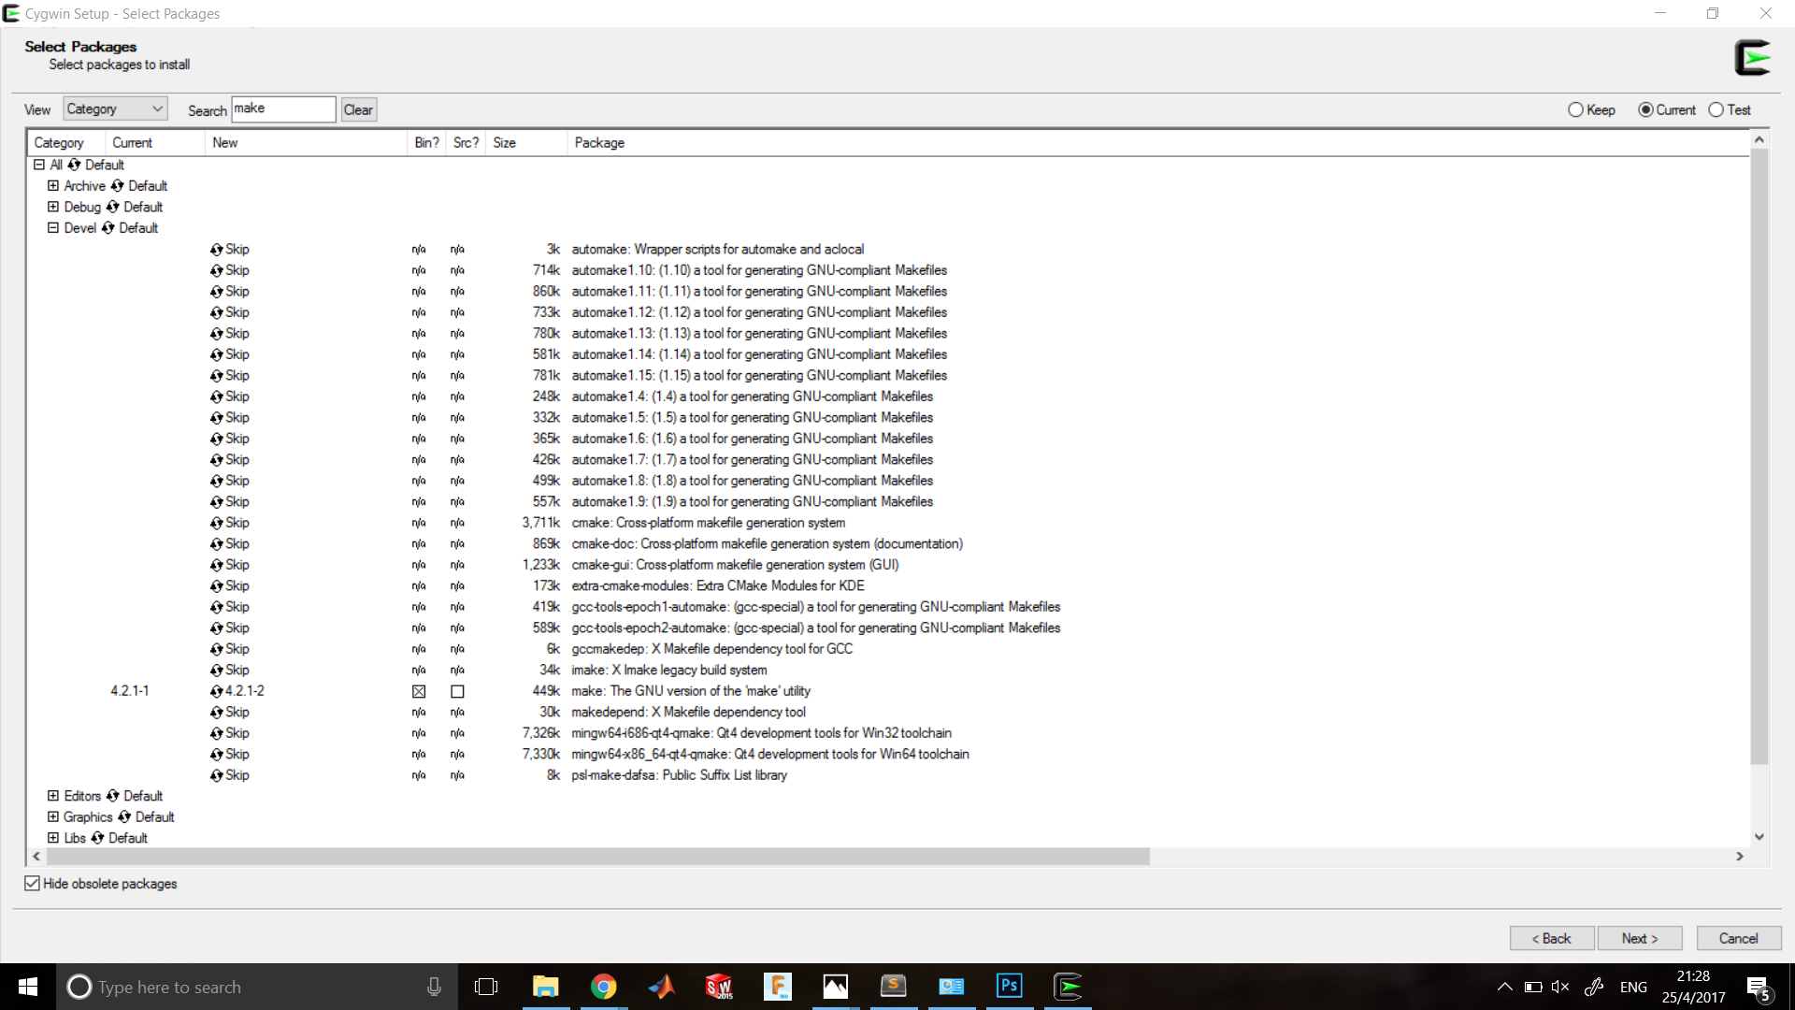Click the Current column header
Image resolution: width=1795 pixels, height=1010 pixels.
coord(154,142)
